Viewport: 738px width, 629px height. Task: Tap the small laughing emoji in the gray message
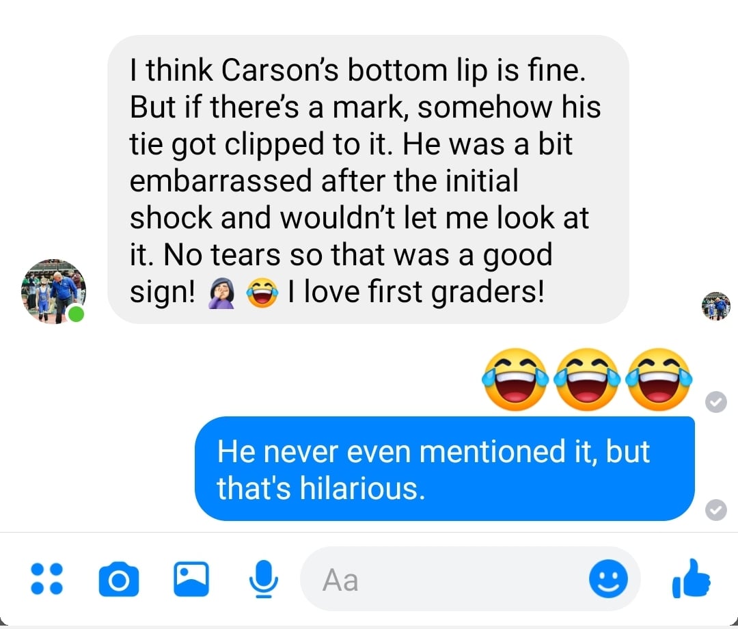(262, 293)
